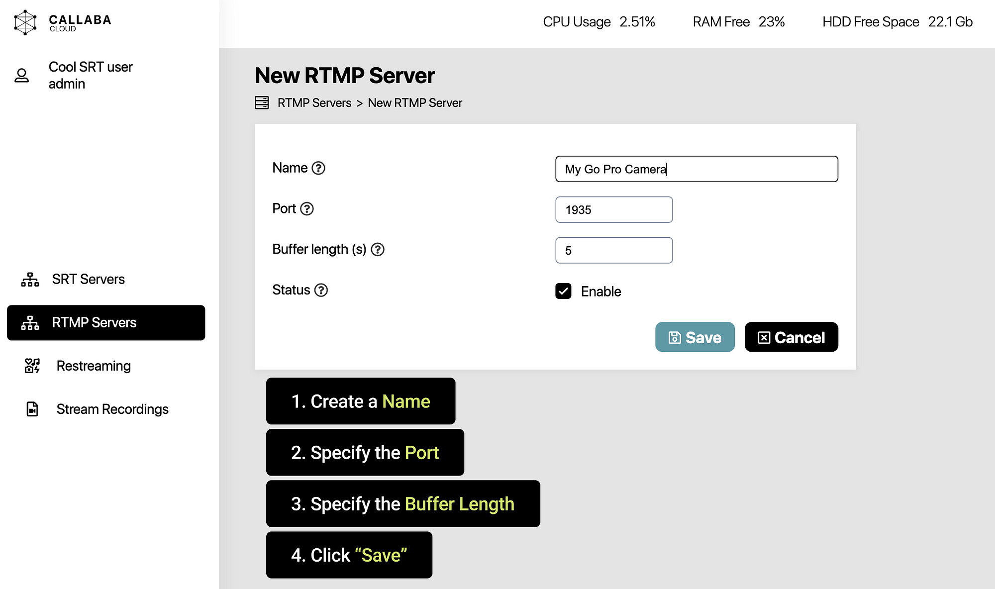Click the Restreaming sidebar icon
Viewport: 995px width, 589px height.
[32, 366]
